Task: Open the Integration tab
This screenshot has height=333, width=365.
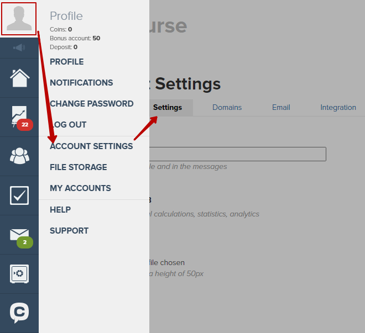Action: (338, 107)
